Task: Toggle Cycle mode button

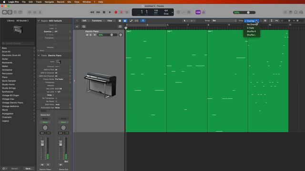Action: (127, 12)
